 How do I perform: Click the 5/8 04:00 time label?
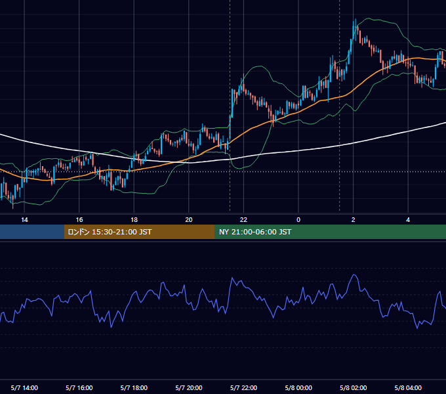point(408,387)
